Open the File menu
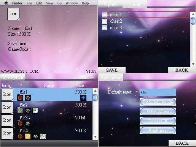196x147 pixels. (29, 3)
